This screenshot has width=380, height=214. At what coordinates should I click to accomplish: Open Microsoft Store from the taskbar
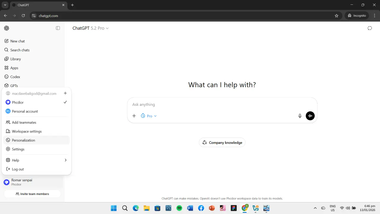coord(157,208)
